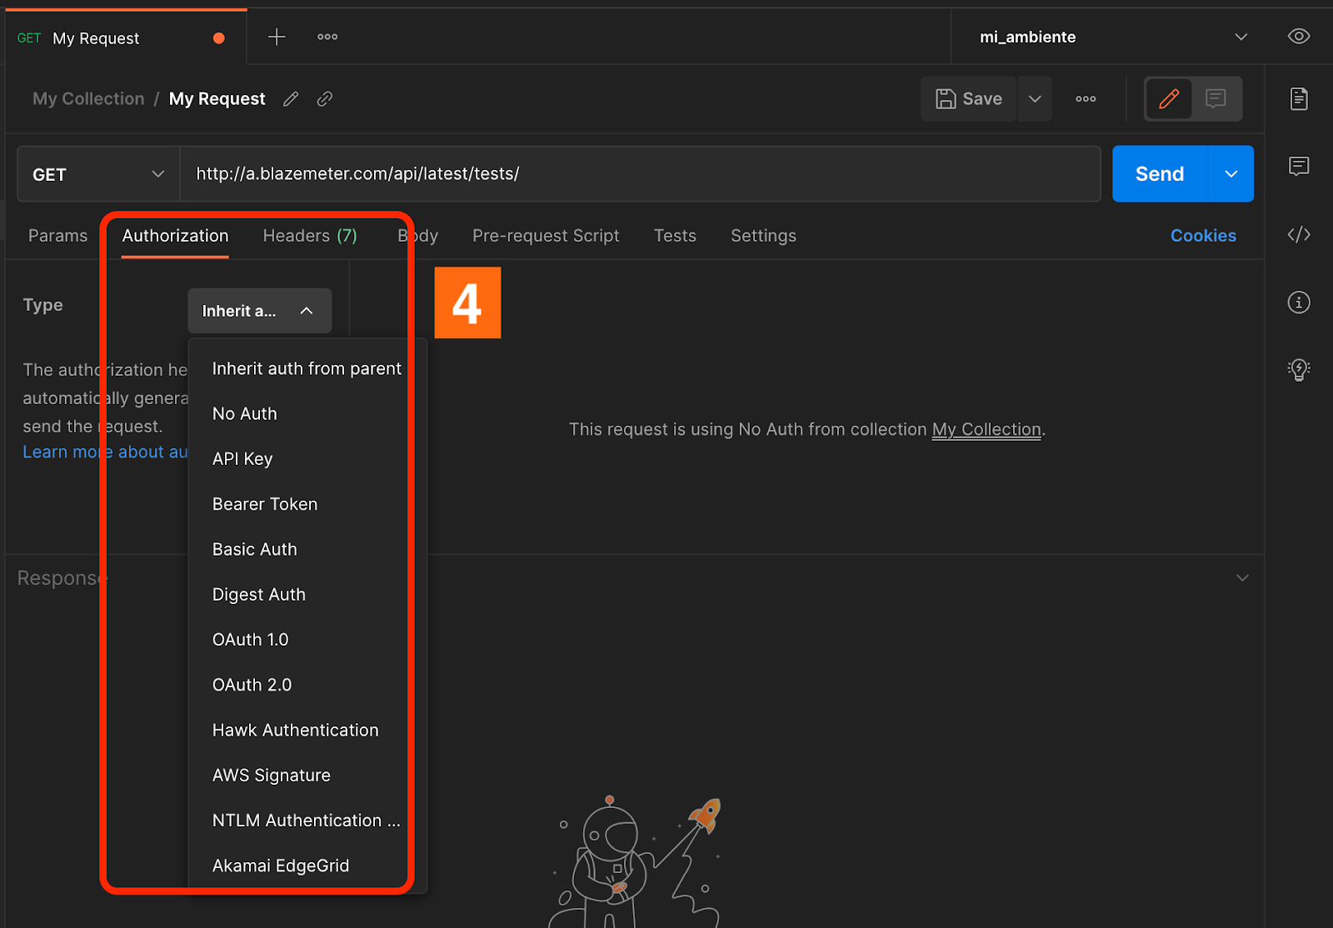Open the GET method dropdown
Image resolution: width=1333 pixels, height=928 pixels.
point(98,174)
